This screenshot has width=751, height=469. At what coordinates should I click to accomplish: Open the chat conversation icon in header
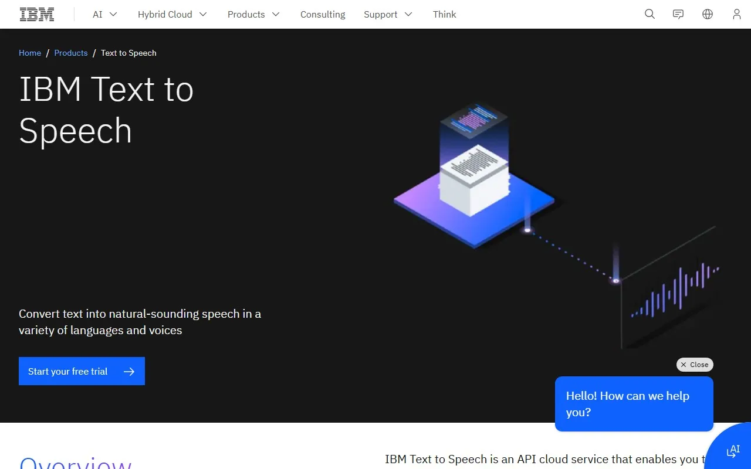pos(678,14)
